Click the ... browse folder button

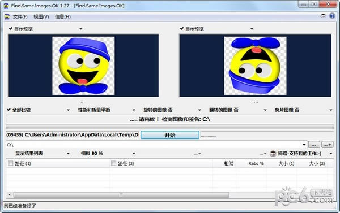click(314, 145)
